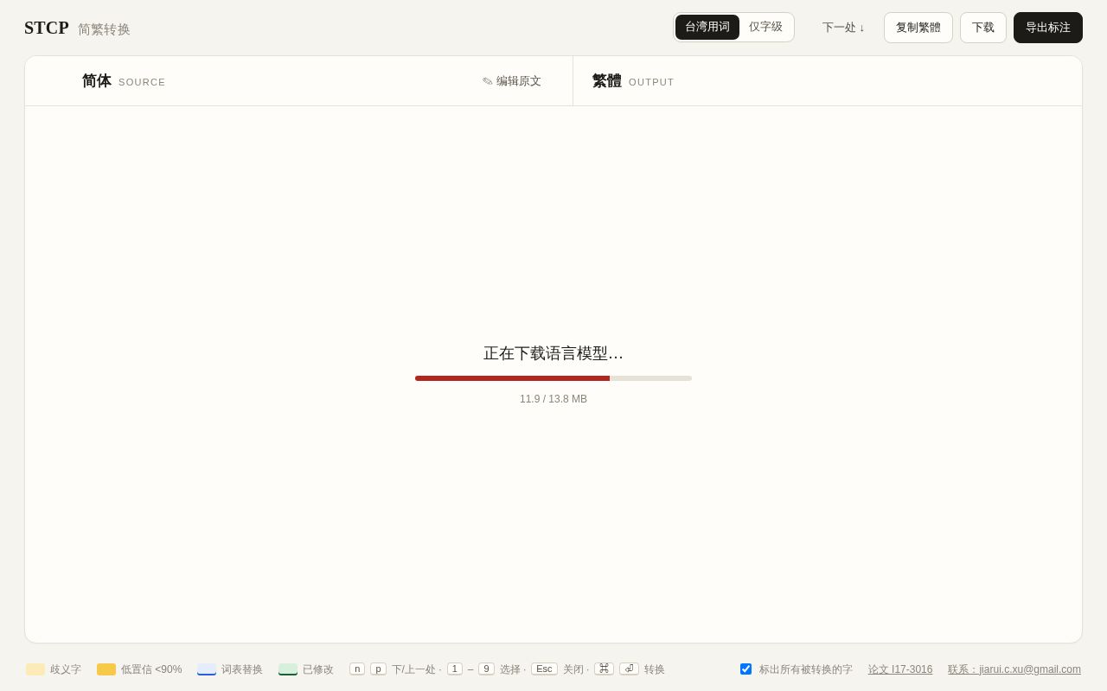Screen dimensions: 1107x691
Task: Open the contact email link
Action: click(x=1014, y=669)
